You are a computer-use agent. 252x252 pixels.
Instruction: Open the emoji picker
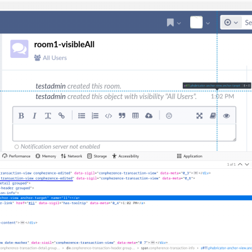click(169, 116)
